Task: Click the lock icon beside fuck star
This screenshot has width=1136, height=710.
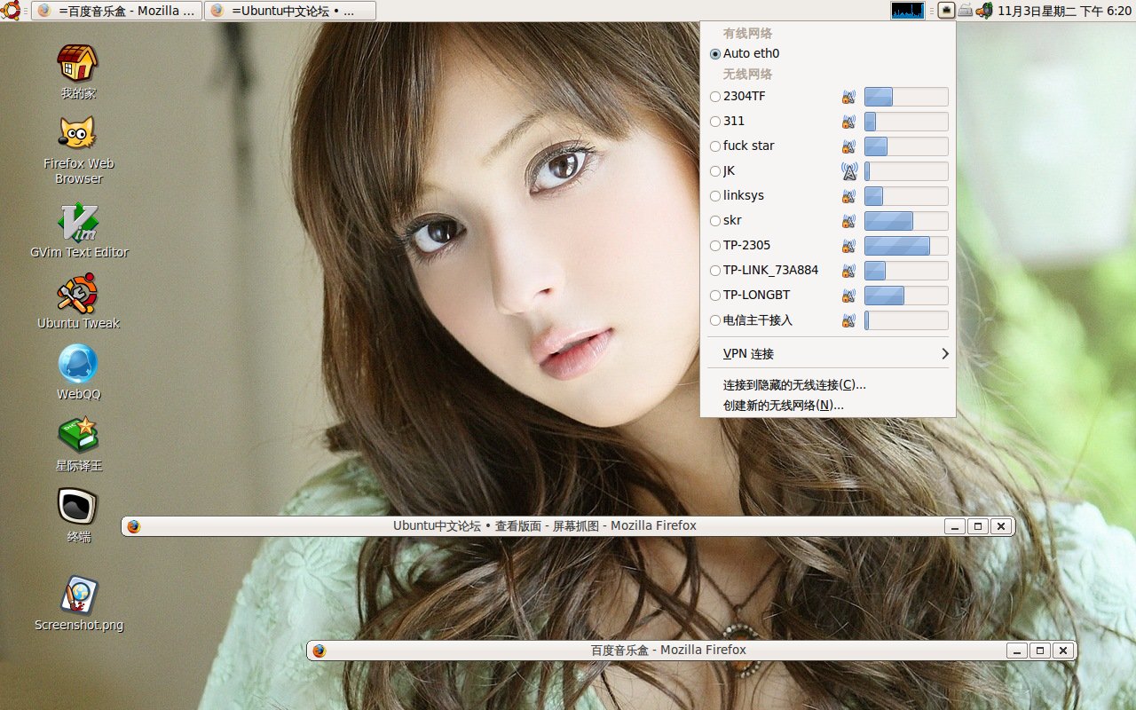Action: (849, 146)
